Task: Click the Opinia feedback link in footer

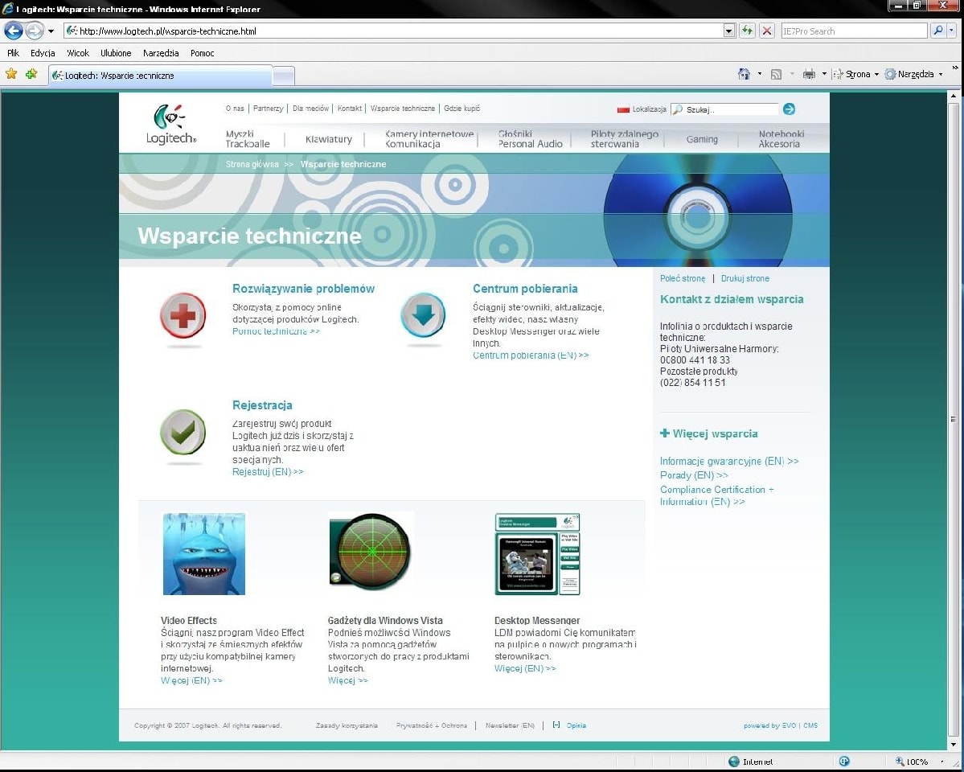Action: [576, 726]
